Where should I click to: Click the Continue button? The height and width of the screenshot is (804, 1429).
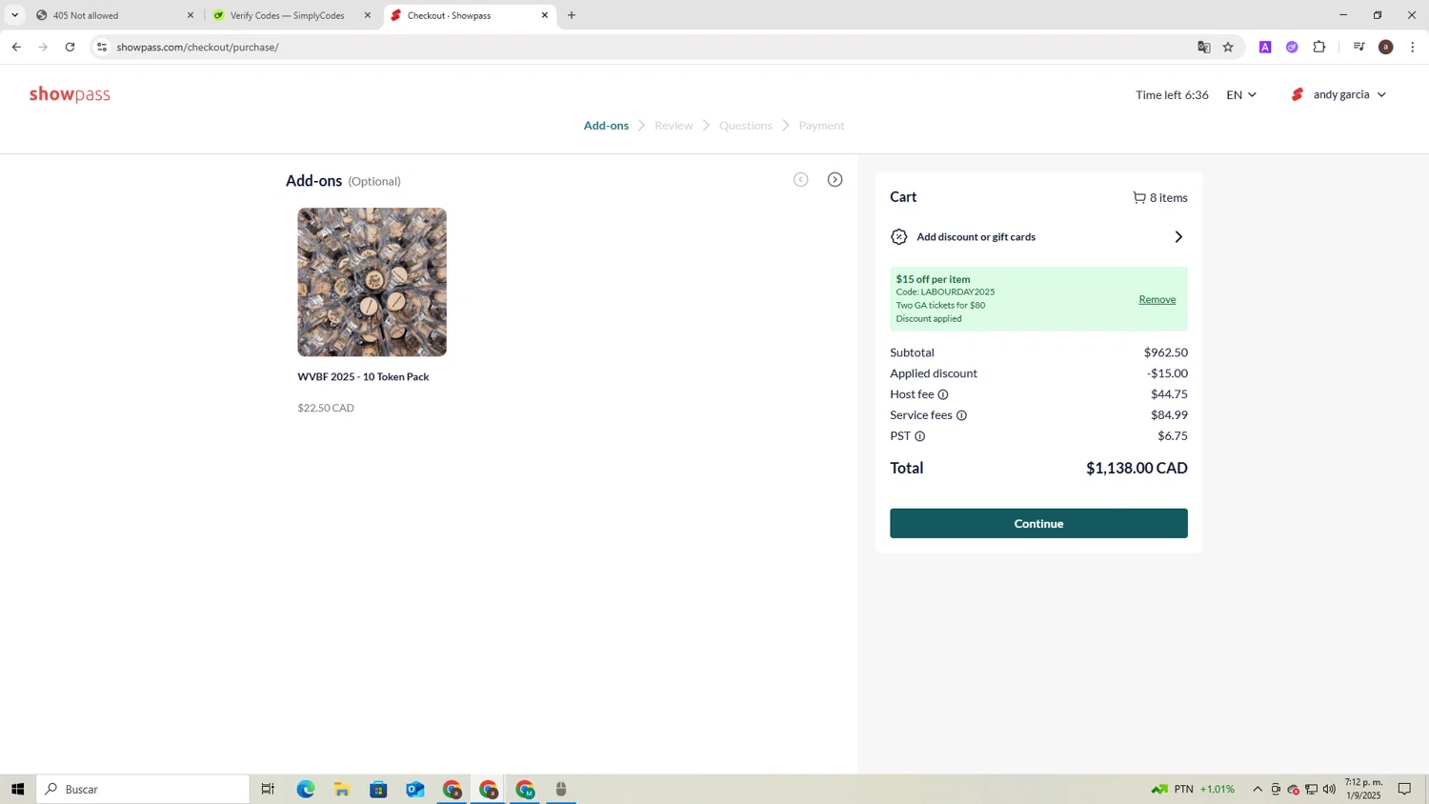(1038, 523)
